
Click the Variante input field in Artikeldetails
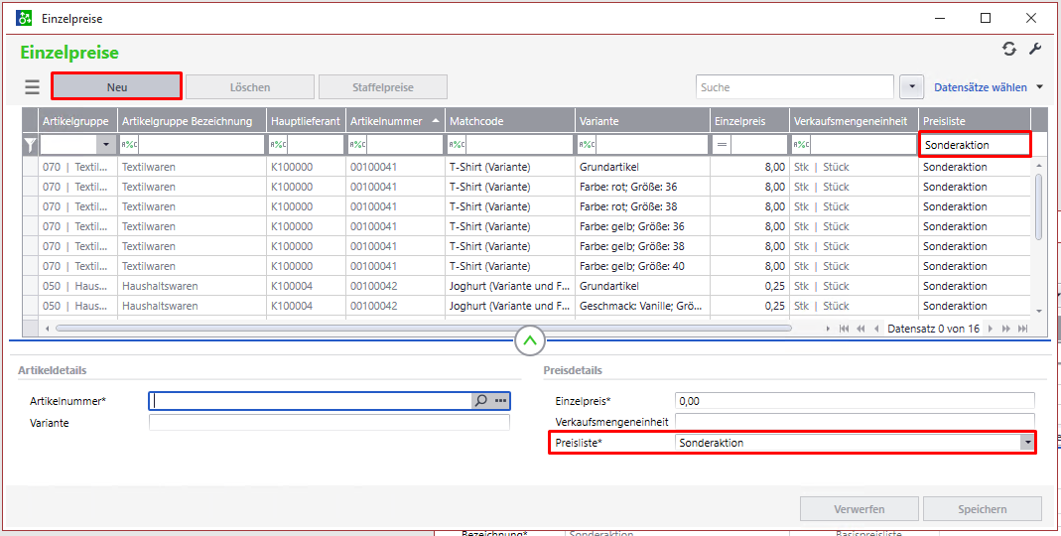tap(329, 423)
